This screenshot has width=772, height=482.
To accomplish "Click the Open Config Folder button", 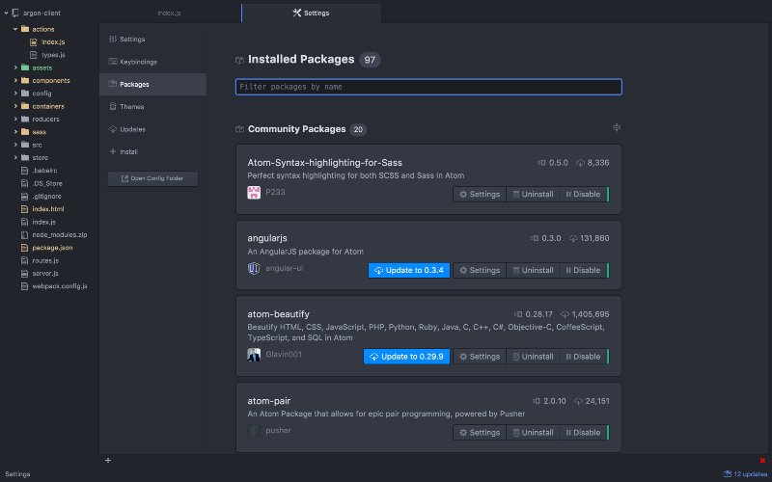I will (x=152, y=178).
